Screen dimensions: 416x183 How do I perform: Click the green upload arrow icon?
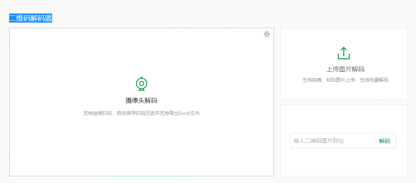(344, 53)
